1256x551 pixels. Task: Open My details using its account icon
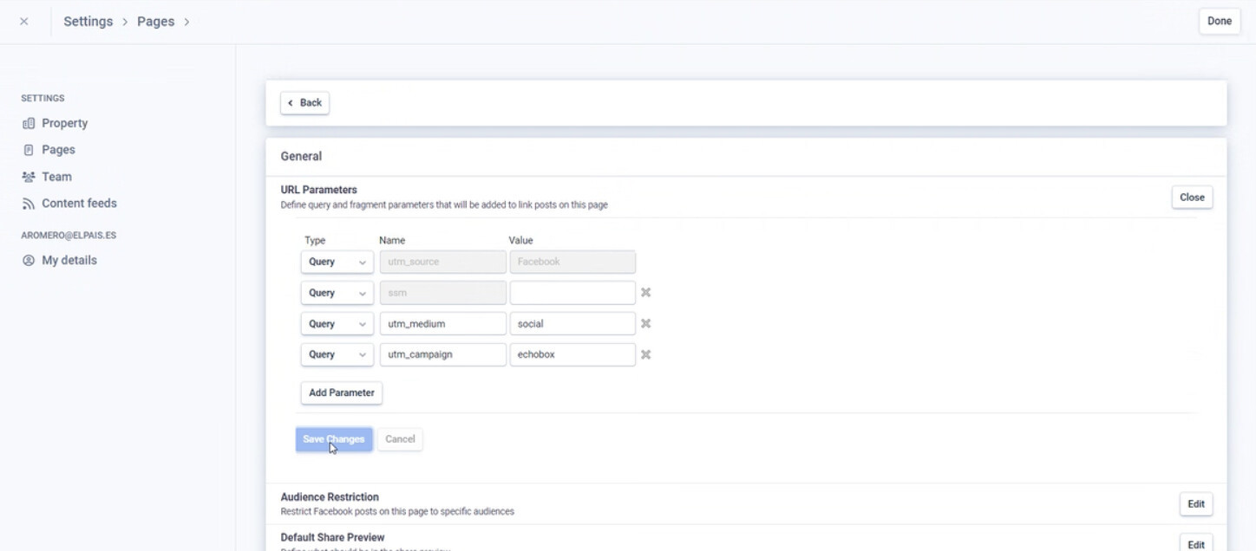pos(29,259)
